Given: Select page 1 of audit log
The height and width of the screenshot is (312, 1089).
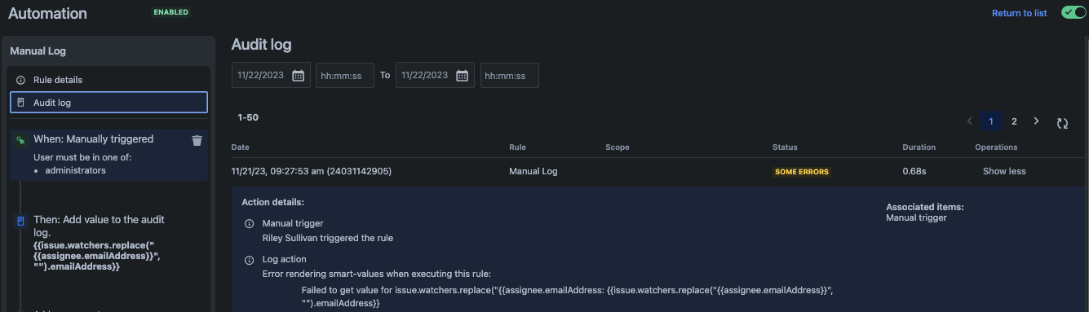Looking at the screenshot, I should 991,121.
